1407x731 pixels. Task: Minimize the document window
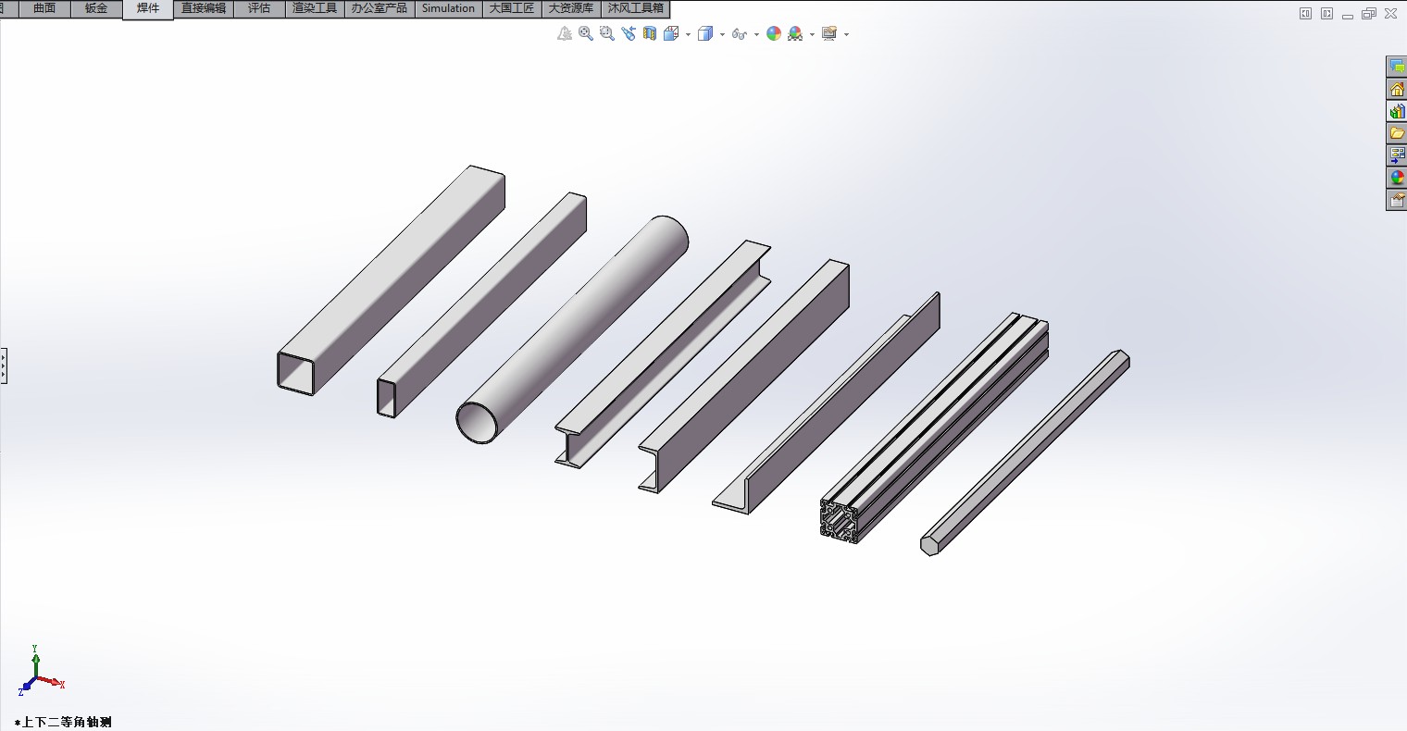pyautogui.click(x=1348, y=16)
